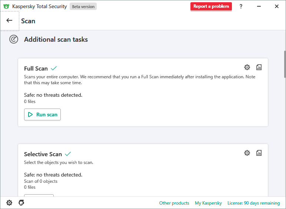
Task: View the Full Scan report icon
Action: (259, 67)
